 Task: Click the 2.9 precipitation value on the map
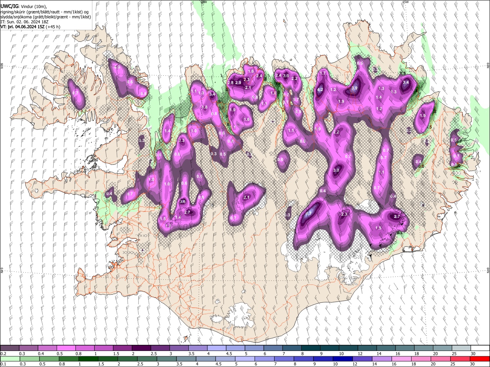tap(238, 83)
